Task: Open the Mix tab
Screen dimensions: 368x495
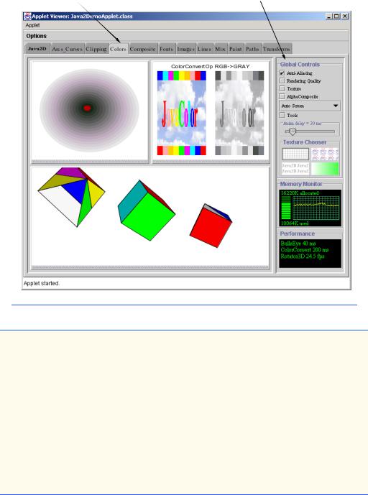Action: 220,49
